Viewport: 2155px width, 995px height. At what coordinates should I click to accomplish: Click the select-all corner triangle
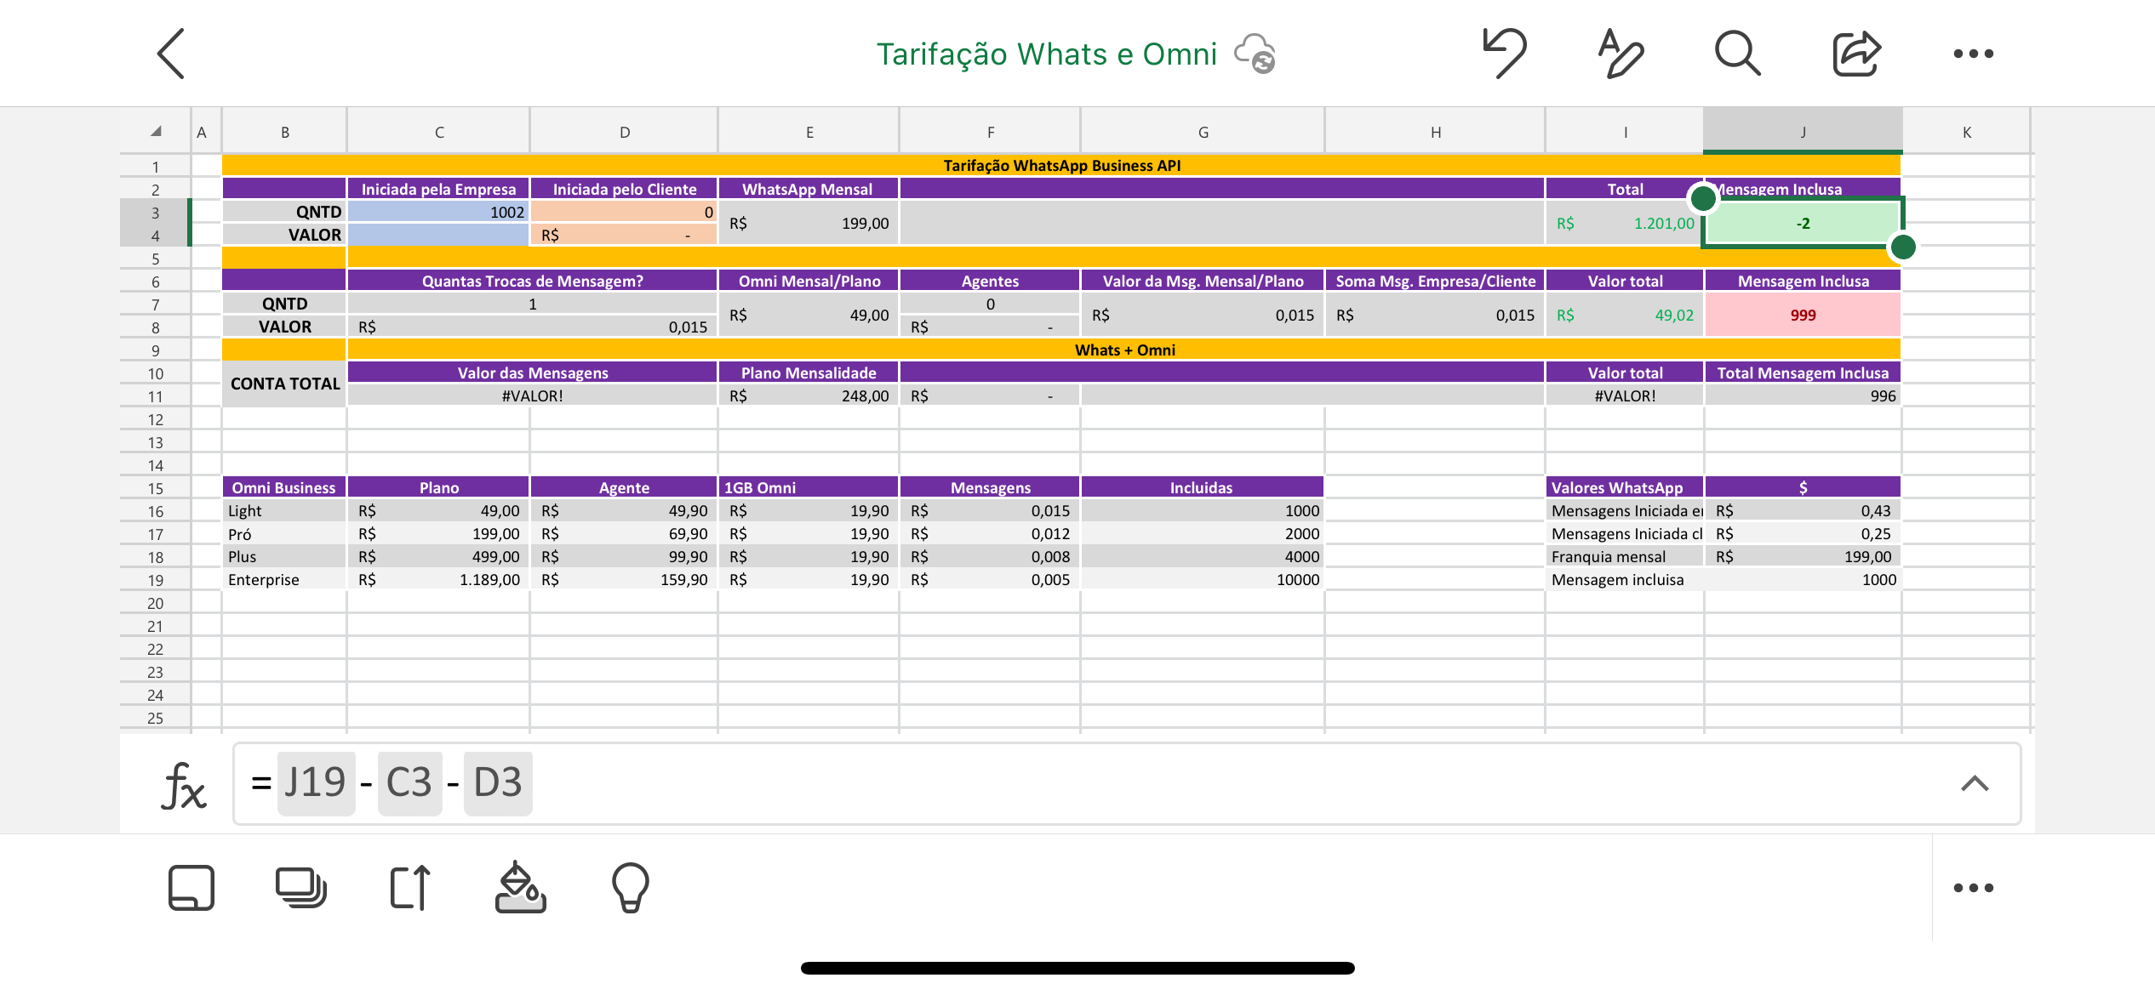[x=156, y=132]
